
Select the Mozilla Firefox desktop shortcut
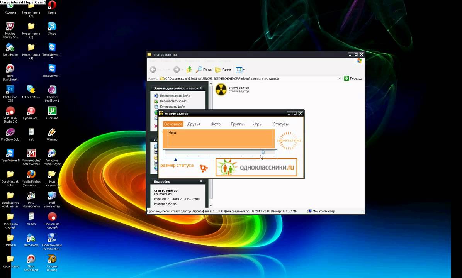tap(31, 178)
